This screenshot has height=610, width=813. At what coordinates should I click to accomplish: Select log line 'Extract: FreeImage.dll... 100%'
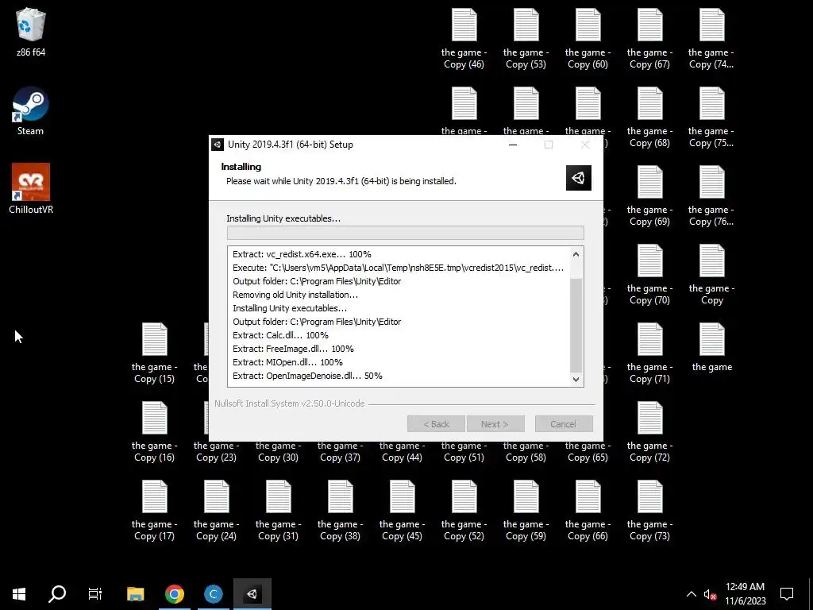[x=293, y=349]
